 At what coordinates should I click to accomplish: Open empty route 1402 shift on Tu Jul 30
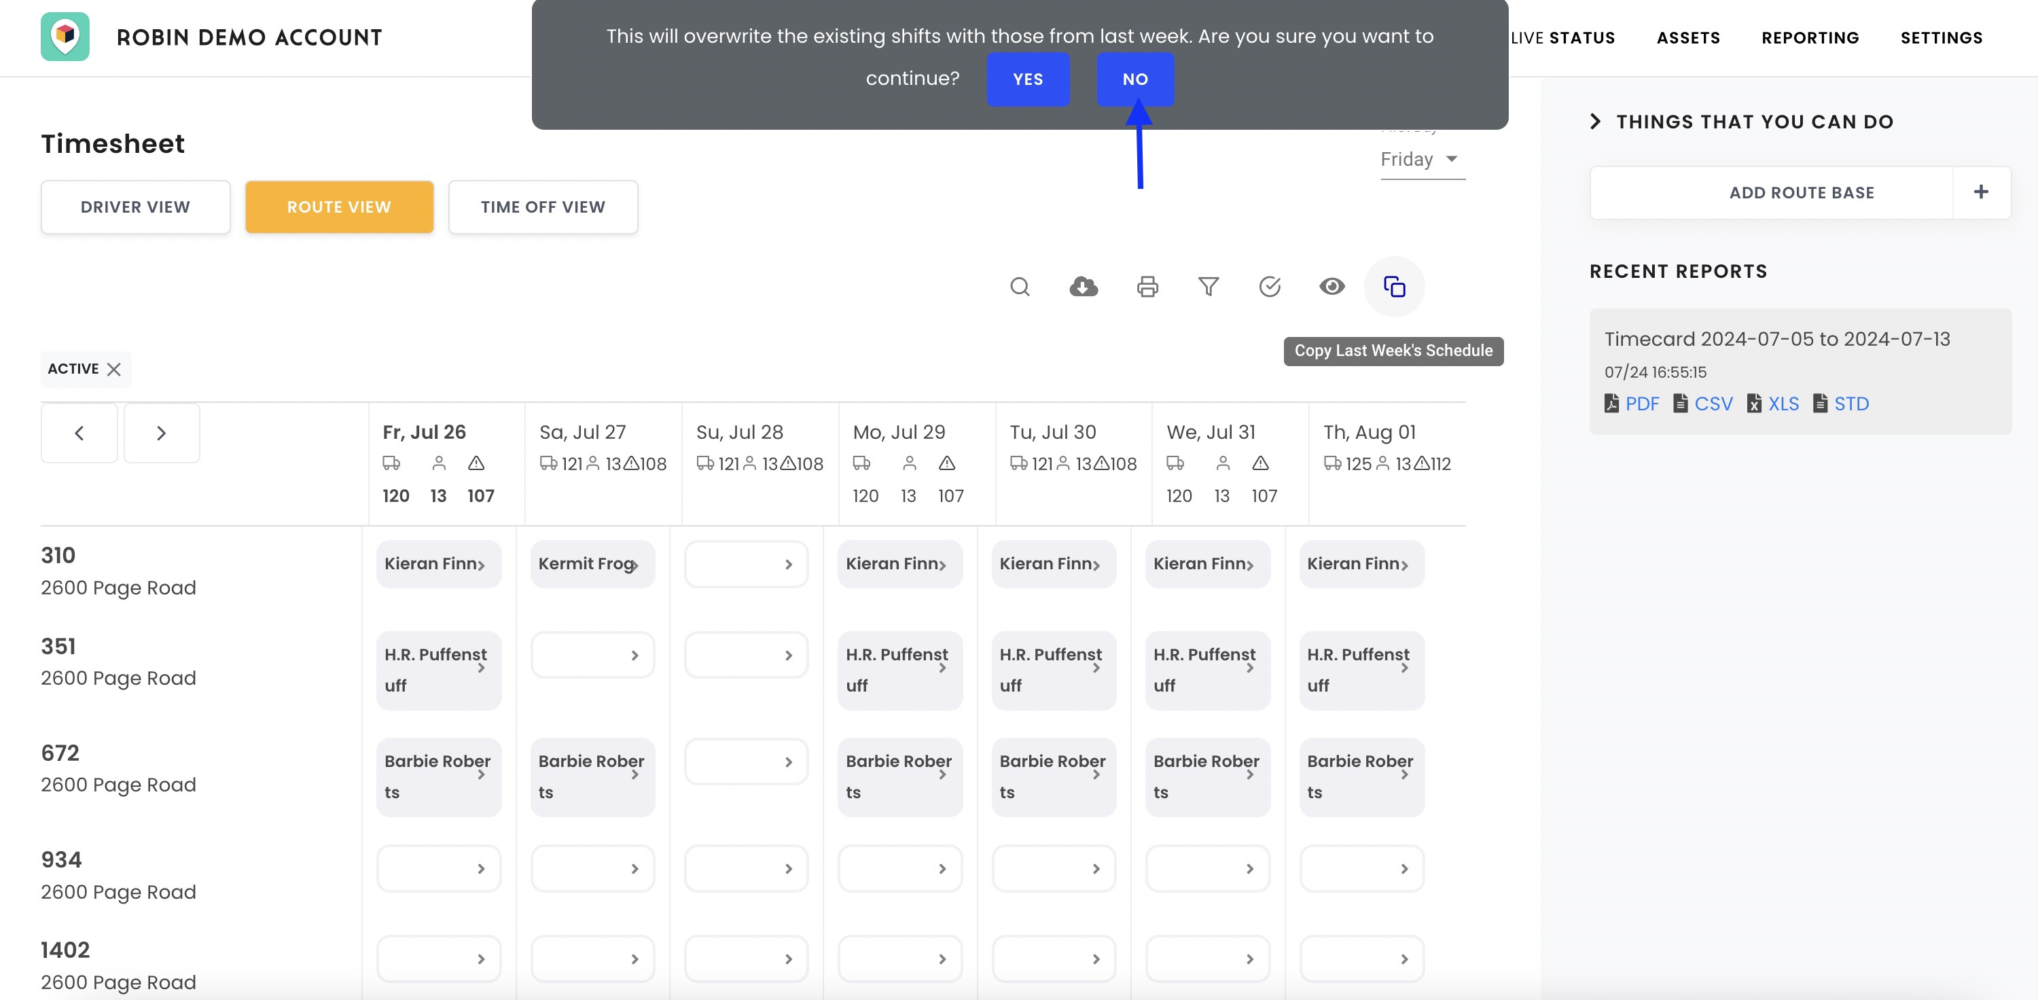click(1054, 959)
